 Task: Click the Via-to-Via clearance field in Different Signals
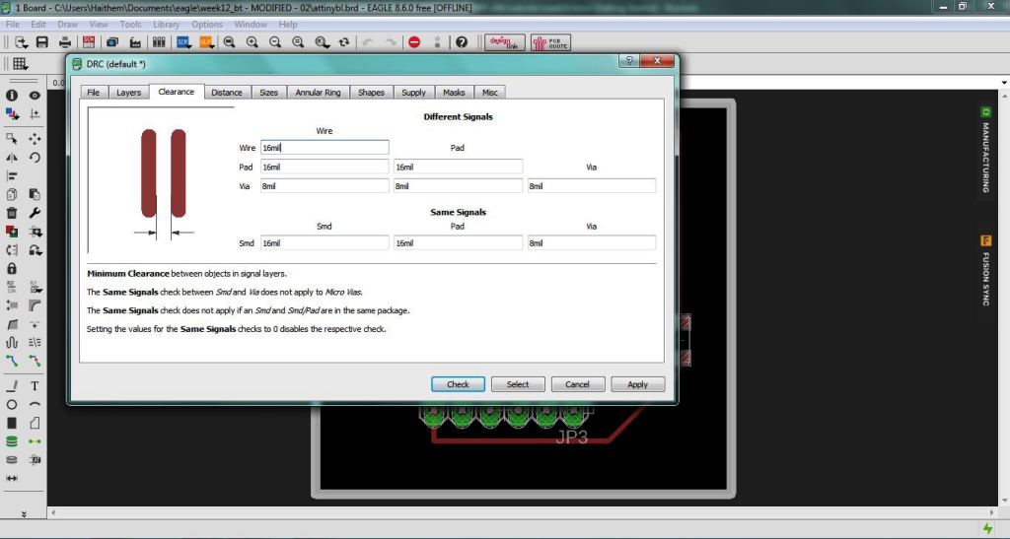pyautogui.click(x=592, y=186)
